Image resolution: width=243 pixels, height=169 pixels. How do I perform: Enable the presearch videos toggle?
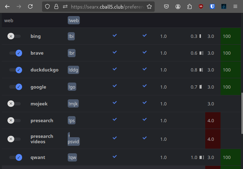(x=14, y=139)
